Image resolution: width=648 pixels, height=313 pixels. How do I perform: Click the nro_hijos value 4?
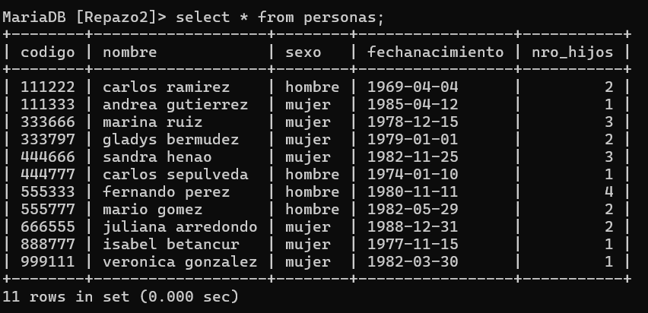pyautogui.click(x=608, y=192)
